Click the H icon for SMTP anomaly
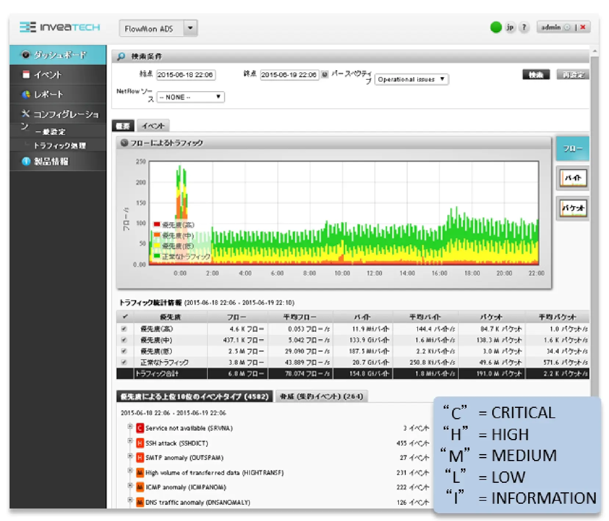The width and height of the screenshot is (609, 521). 140,457
